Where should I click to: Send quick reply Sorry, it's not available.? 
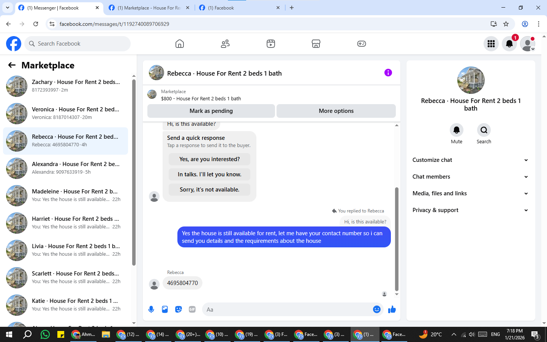pos(210,190)
